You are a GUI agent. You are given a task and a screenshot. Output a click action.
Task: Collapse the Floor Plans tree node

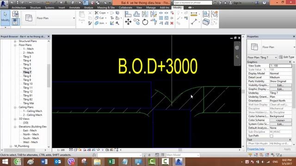pyautogui.click(x=15, y=45)
